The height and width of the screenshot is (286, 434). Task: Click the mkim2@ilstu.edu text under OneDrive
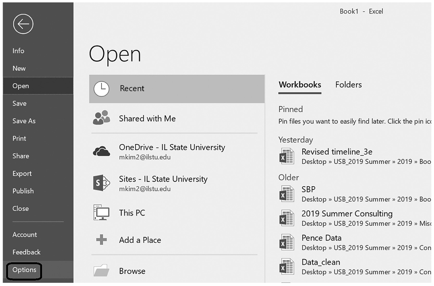tap(145, 157)
